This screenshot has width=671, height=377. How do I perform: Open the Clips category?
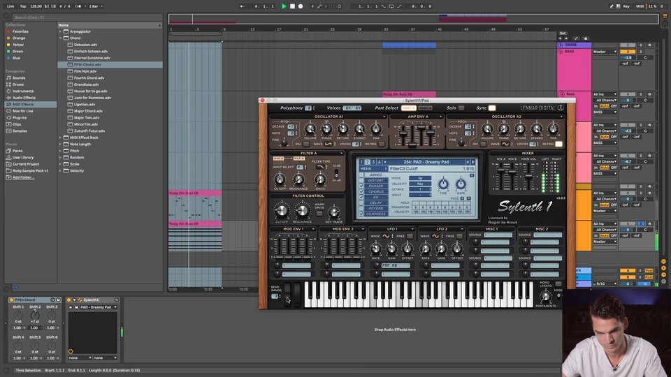(x=17, y=124)
